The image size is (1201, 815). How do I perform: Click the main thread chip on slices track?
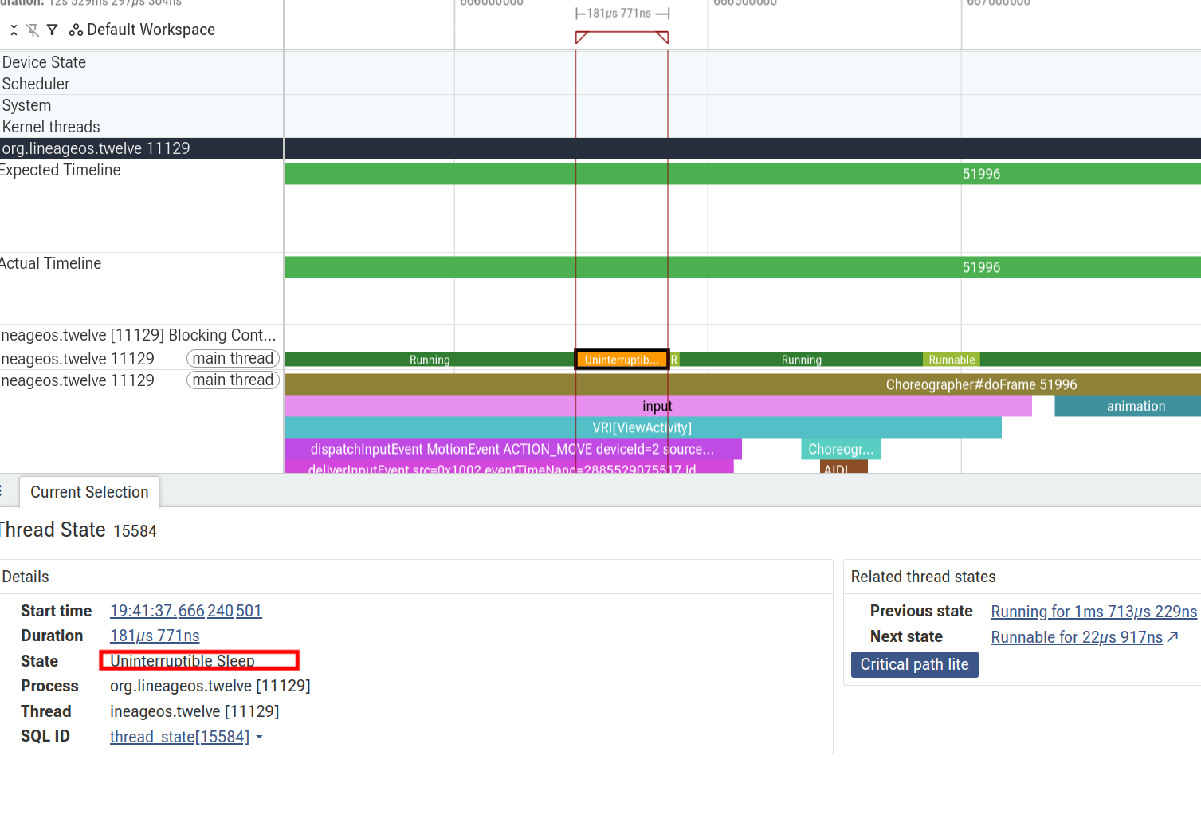[233, 380]
